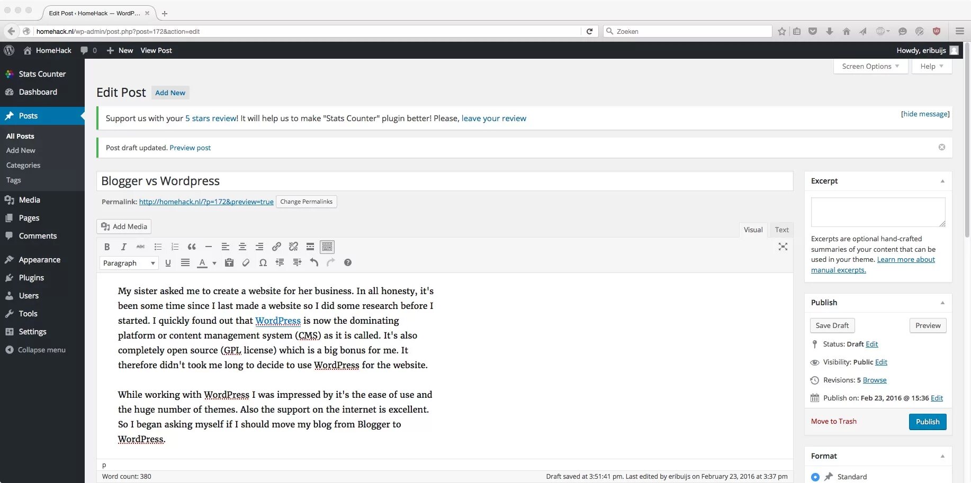Screen dimensions: 971x483
Task: Click the browser Zoeken search field
Action: pyautogui.click(x=688, y=31)
